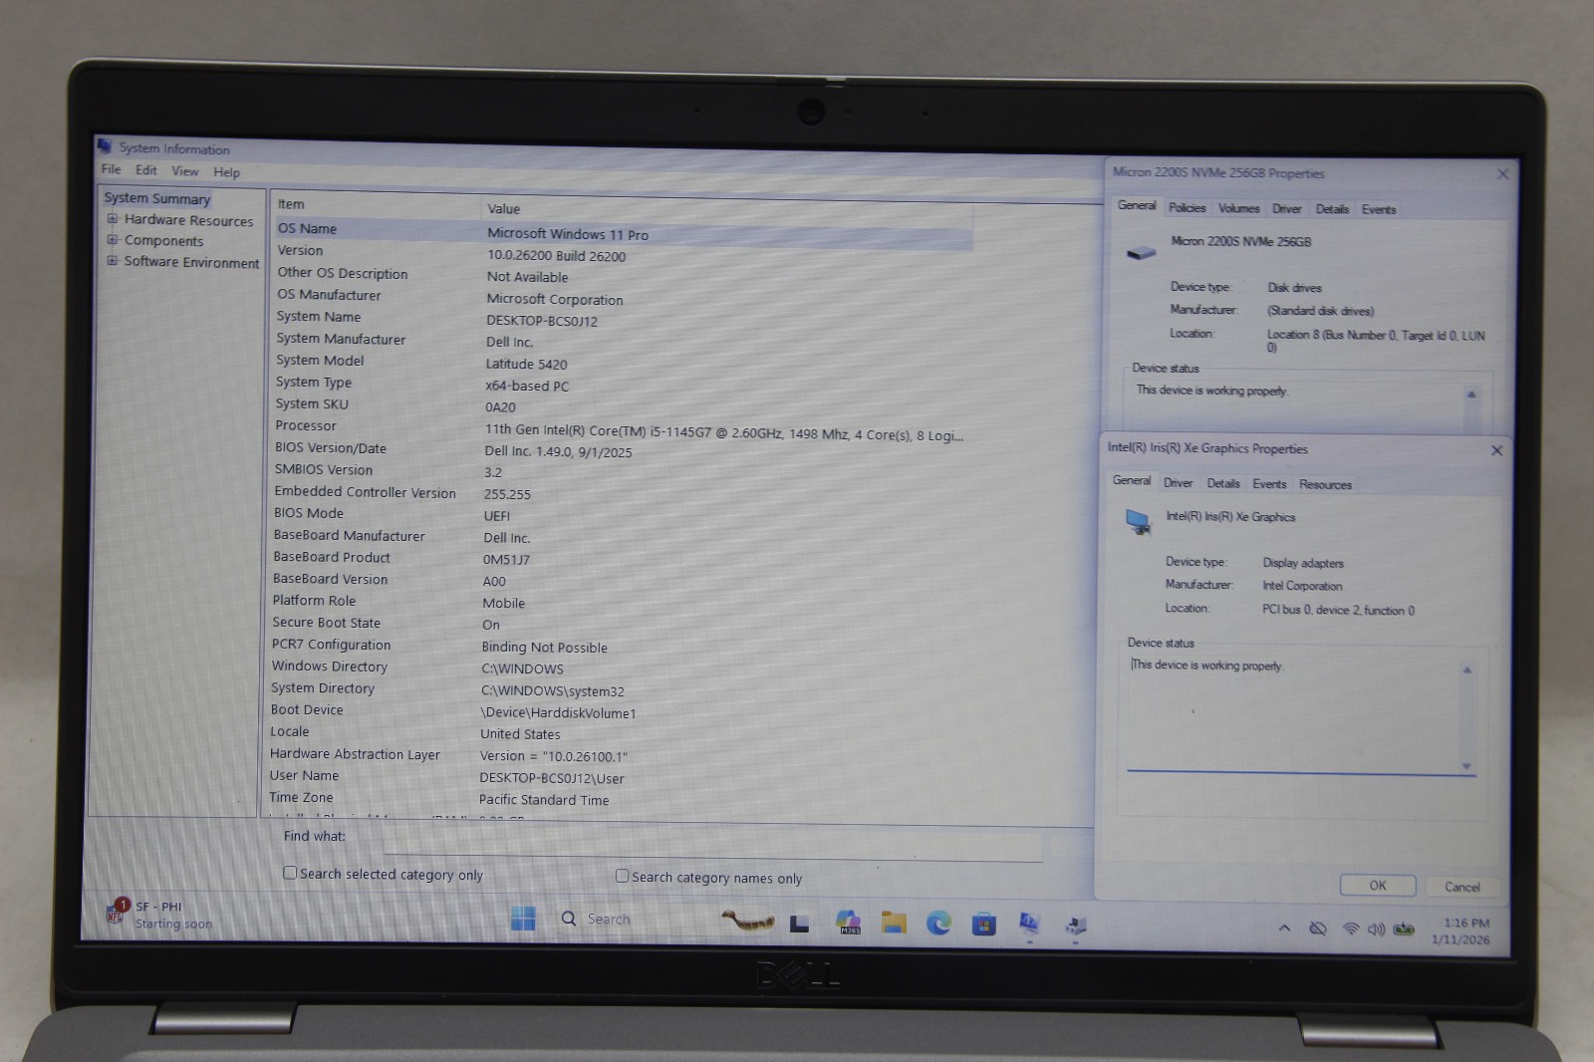Close the Micron 2200S Properties window
The height and width of the screenshot is (1062, 1594).
point(1502,174)
